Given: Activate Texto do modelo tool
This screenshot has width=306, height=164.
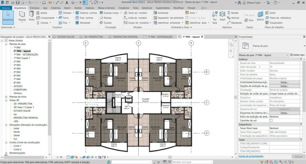Looking at the screenshot, I should [135, 13].
